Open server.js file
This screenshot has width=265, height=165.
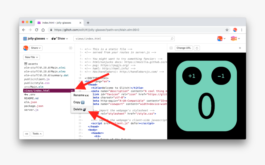tap(31, 110)
